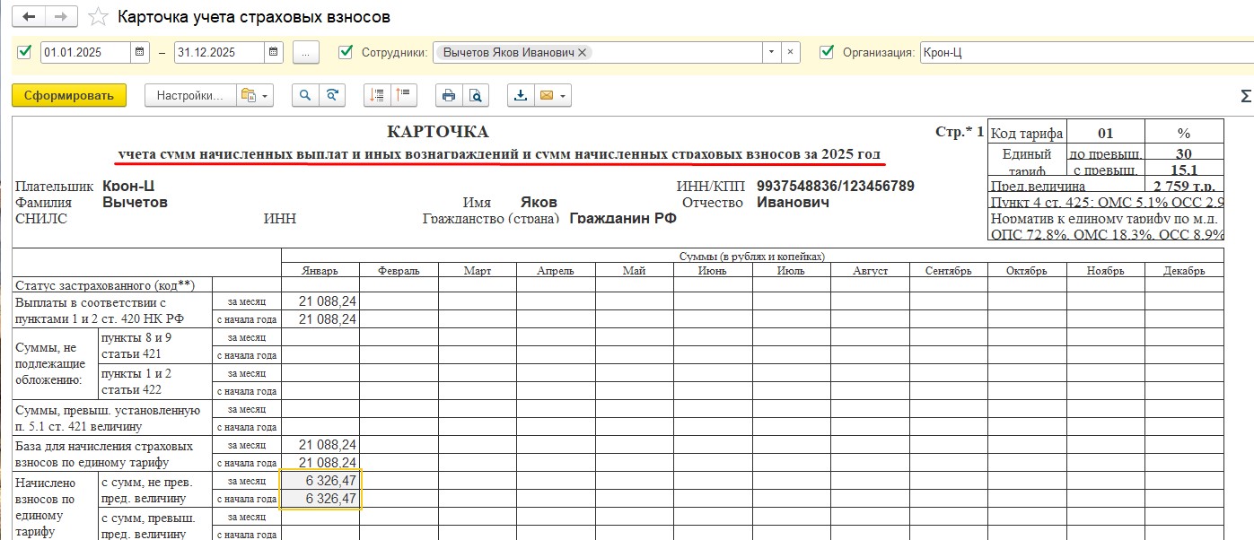Click the Фамилия value Вычетов in the report
The image size is (1254, 540).
(x=135, y=202)
